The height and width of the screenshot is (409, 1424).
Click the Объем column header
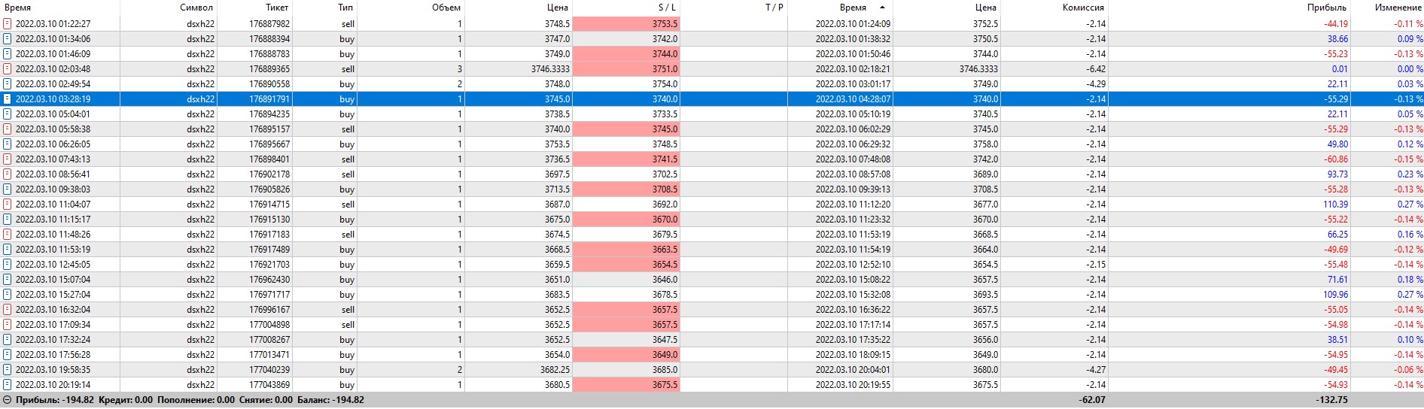(446, 8)
